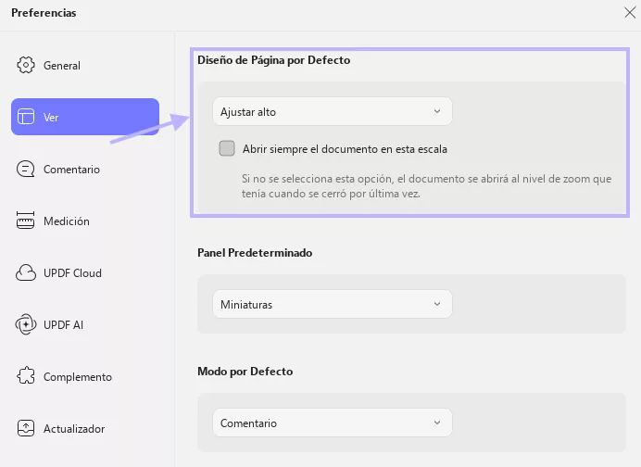Click the Abrir siempre el documento label
The image size is (641, 467).
click(x=345, y=149)
